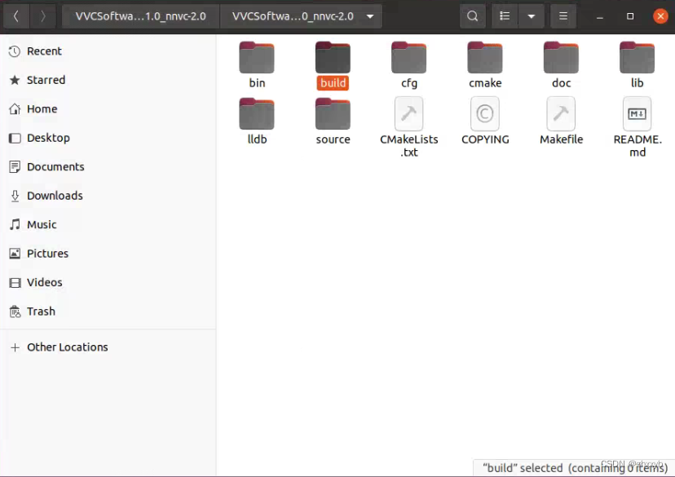The width and height of the screenshot is (675, 477).
Task: Click the back navigation arrow
Action: [x=15, y=15]
